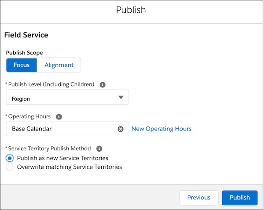
Task: Switch publish scope to Focus
Action: point(22,65)
